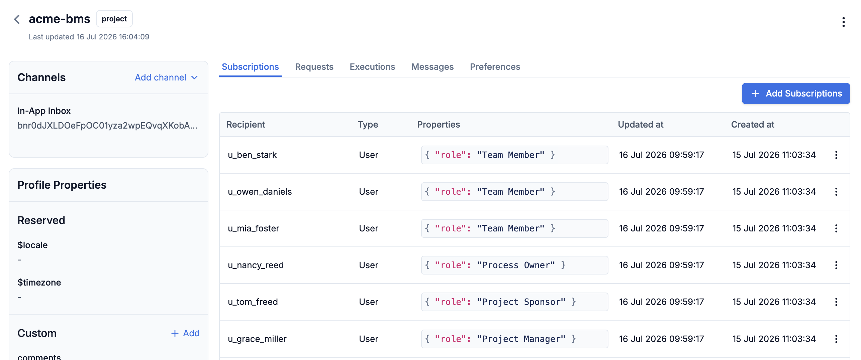Viewport: 861px width, 360px height.
Task: Click the $locale reserved property
Action: (32, 245)
